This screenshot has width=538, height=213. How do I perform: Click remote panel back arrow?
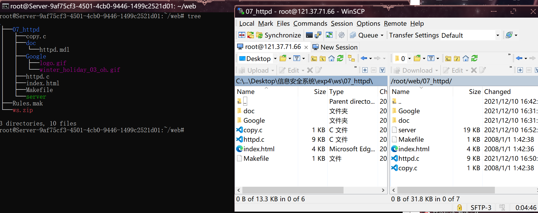(519, 58)
